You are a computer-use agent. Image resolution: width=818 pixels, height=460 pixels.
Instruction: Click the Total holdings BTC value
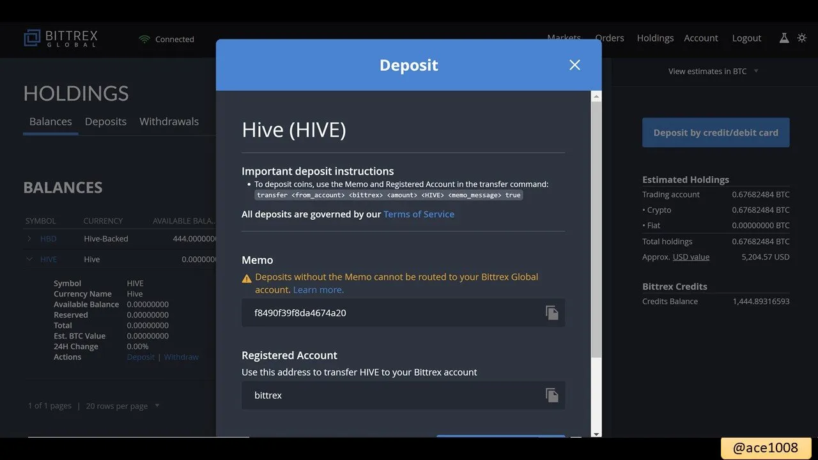click(x=760, y=241)
